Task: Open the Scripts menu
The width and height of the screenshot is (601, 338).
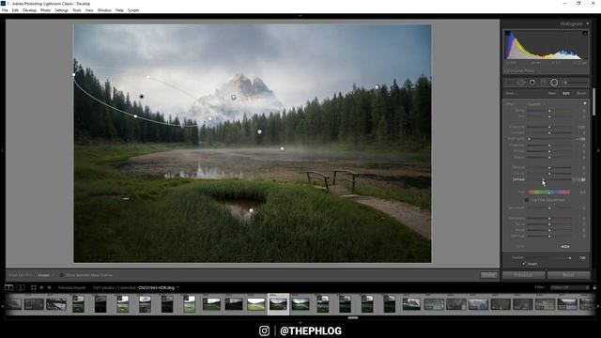Action: (133, 10)
